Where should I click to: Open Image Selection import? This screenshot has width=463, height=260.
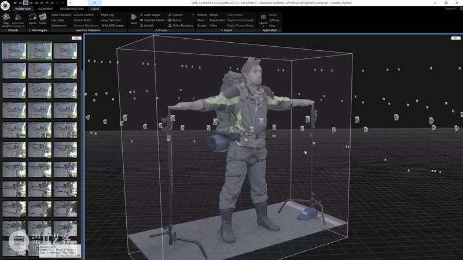(x=111, y=20)
